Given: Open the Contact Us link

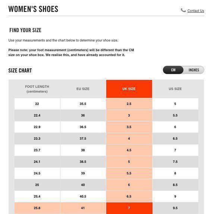Looking at the screenshot, I should (196, 11).
